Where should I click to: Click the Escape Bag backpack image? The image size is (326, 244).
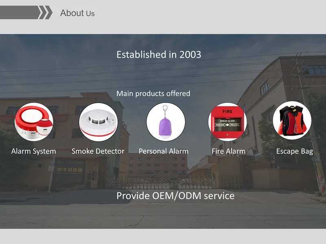click(292, 120)
